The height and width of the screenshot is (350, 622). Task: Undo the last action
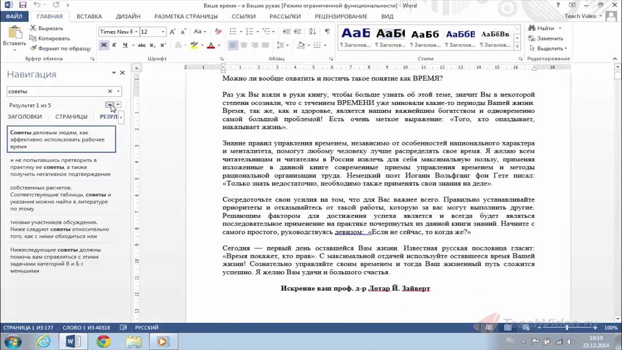pyautogui.click(x=37, y=5)
